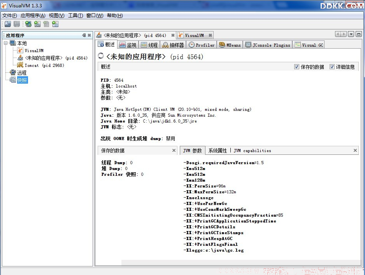Activate the VisualVM document tab

(195, 35)
